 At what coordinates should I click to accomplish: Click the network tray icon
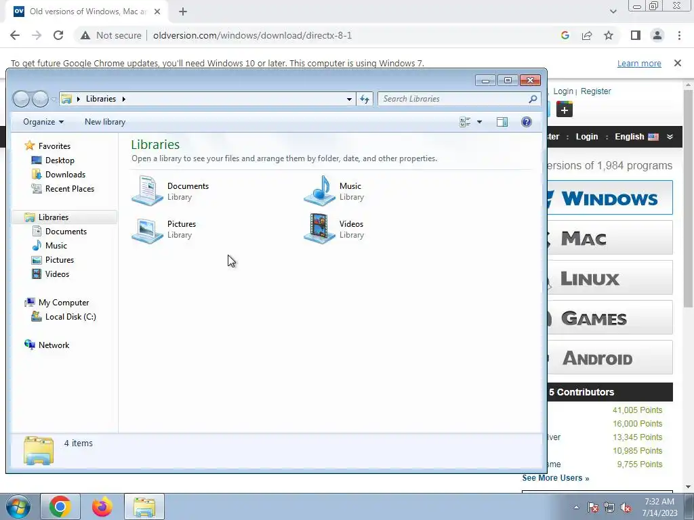point(609,508)
